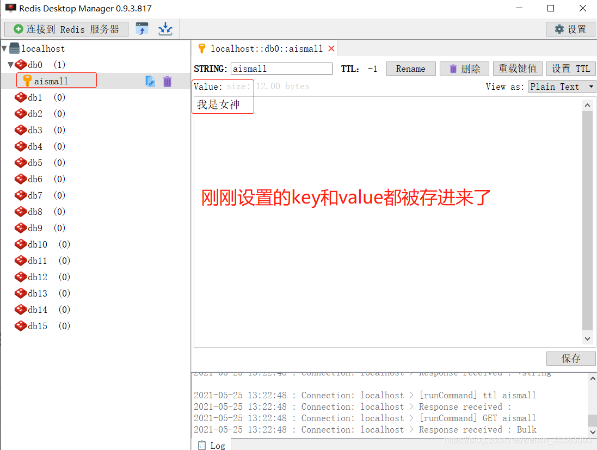Click the copy-key icon beside aismall

point(150,81)
